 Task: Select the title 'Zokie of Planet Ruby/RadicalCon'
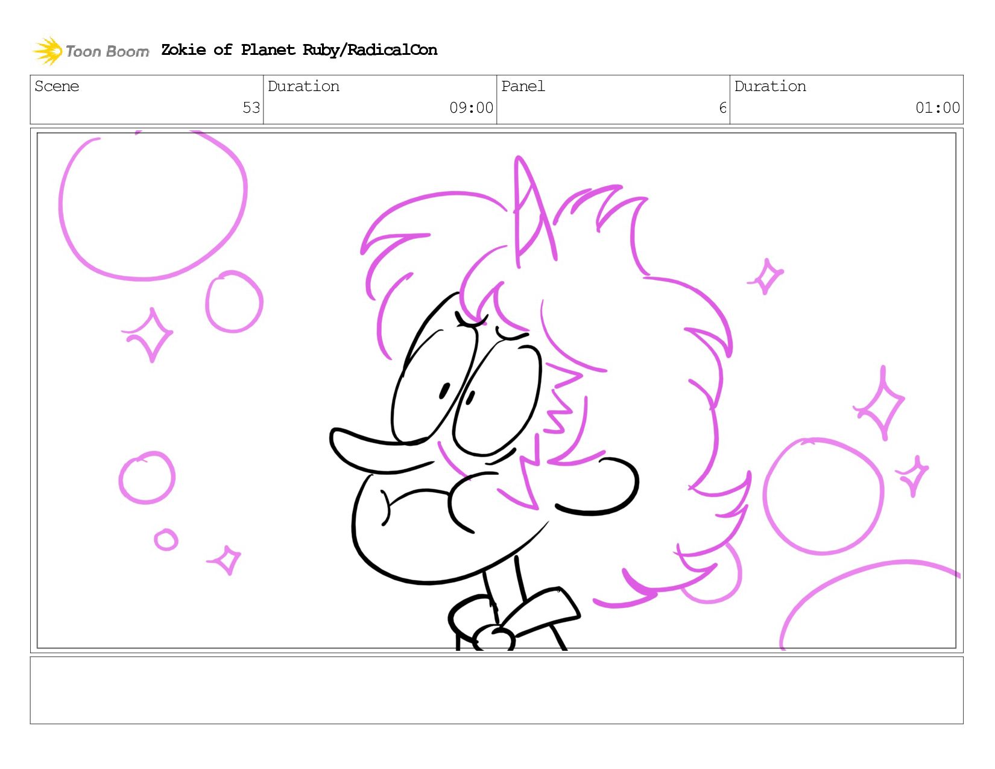299,50
